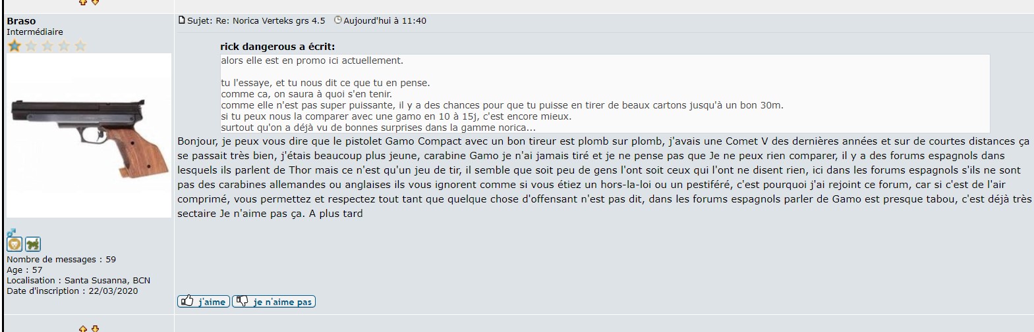This screenshot has height=332, width=1034.
Task: Click the green Chinese zodiac animal icon
Action: pyautogui.click(x=32, y=245)
